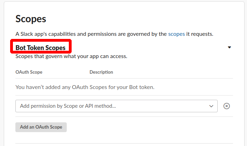Screen dimensions: 247x146
Task: Click the circled X cancel icon
Action: pos(226,106)
